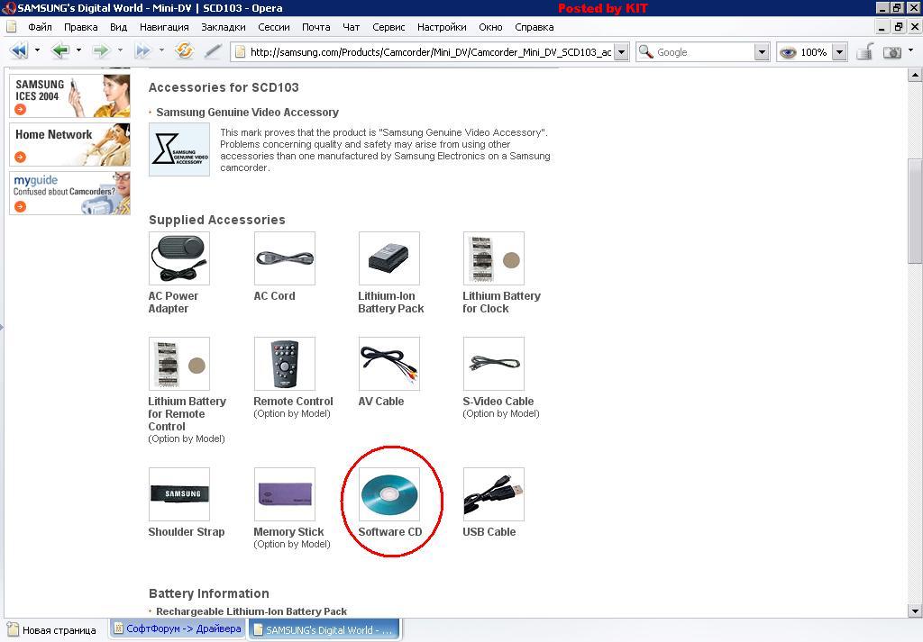This screenshot has width=923, height=642.
Task: Click the Remote Control picture
Action: point(284,364)
